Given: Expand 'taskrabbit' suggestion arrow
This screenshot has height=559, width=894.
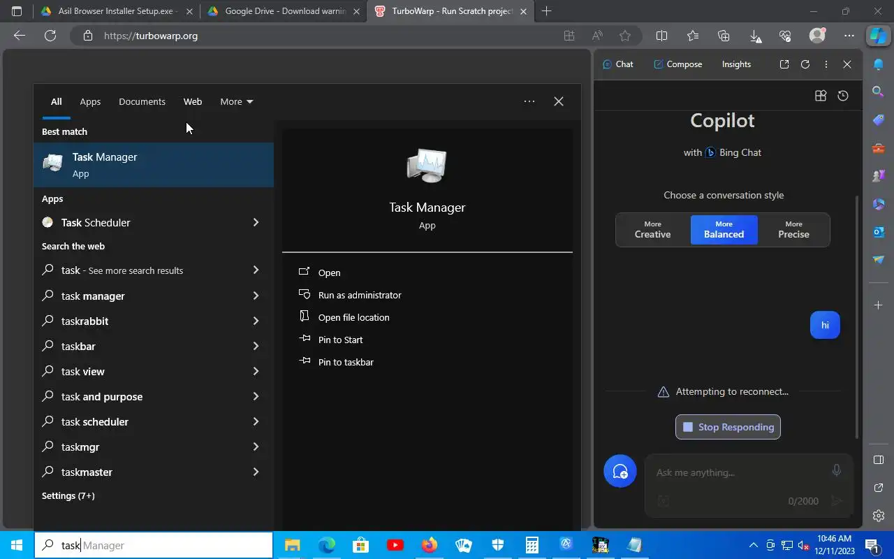Looking at the screenshot, I should tap(256, 321).
